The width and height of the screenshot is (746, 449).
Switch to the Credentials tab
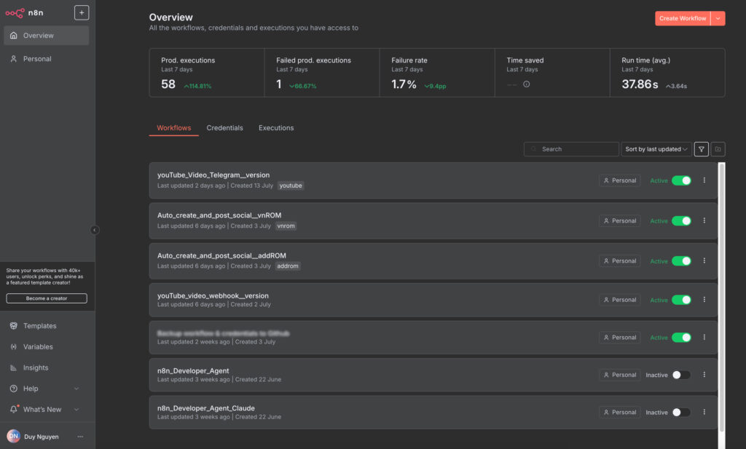(224, 128)
